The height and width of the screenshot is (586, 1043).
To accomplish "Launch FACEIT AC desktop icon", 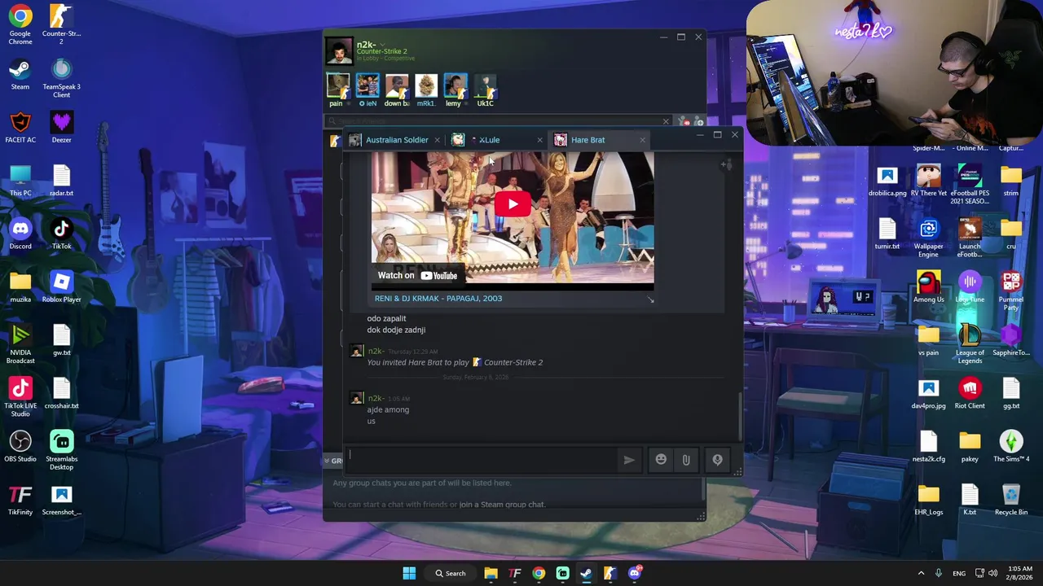I will tap(20, 128).
